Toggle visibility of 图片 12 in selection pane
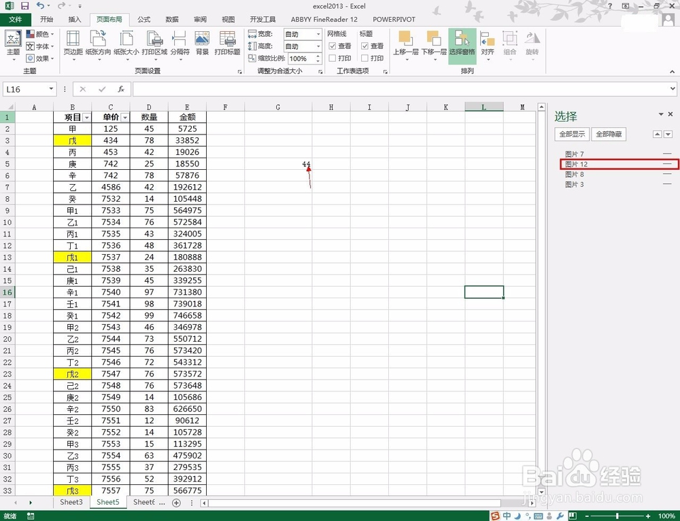This screenshot has height=521, width=680. pos(667,164)
